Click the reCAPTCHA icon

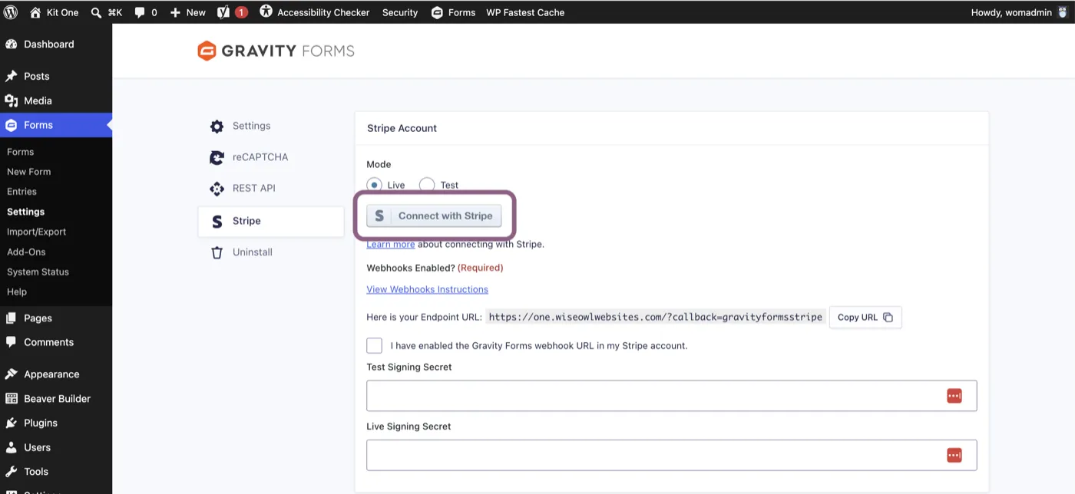coord(217,157)
